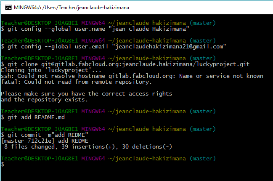Click the '[master 712c21e] add REDME' output line
Image resolution: width=273 pixels, height=181 pixels.
coord(45,141)
